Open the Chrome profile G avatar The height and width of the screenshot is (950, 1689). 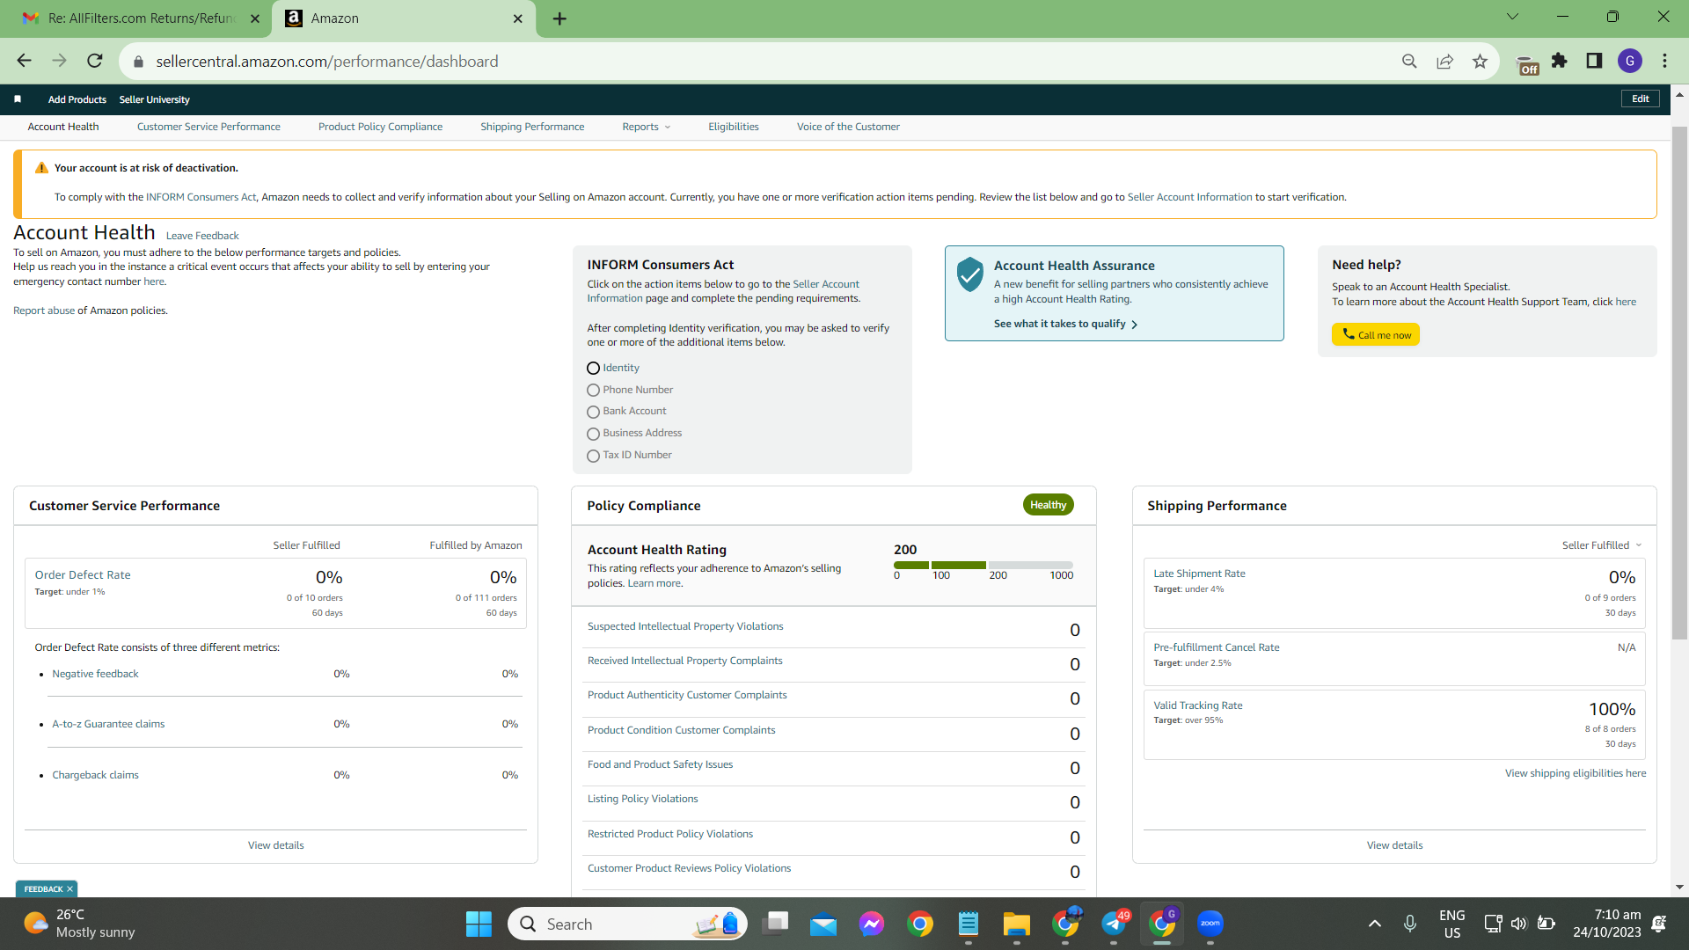[x=1630, y=61]
